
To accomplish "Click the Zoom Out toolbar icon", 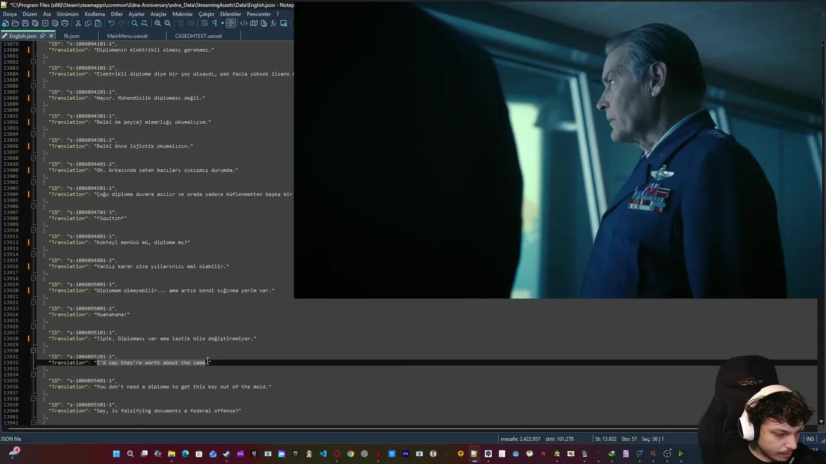I will 168,23.
